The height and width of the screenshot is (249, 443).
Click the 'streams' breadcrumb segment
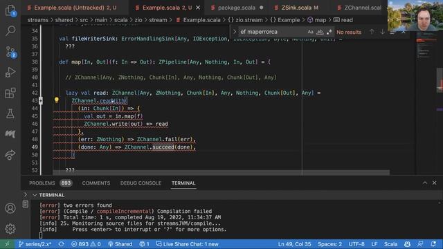[x=38, y=20]
